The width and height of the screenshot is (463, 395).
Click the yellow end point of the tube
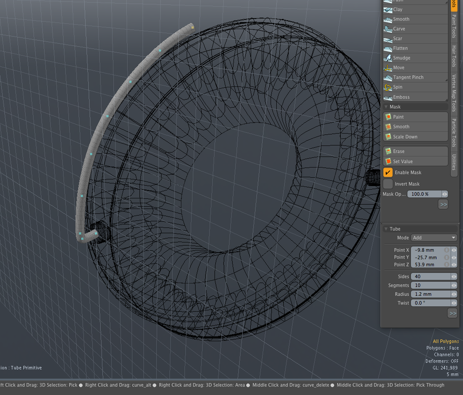[193, 27]
